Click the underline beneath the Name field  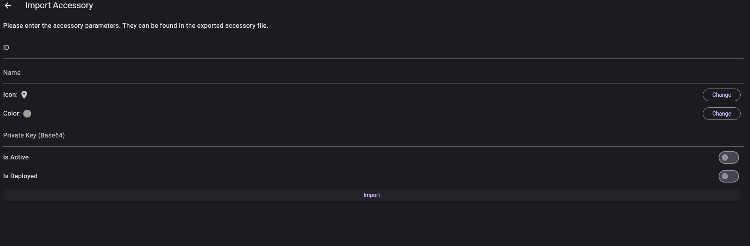pos(373,84)
